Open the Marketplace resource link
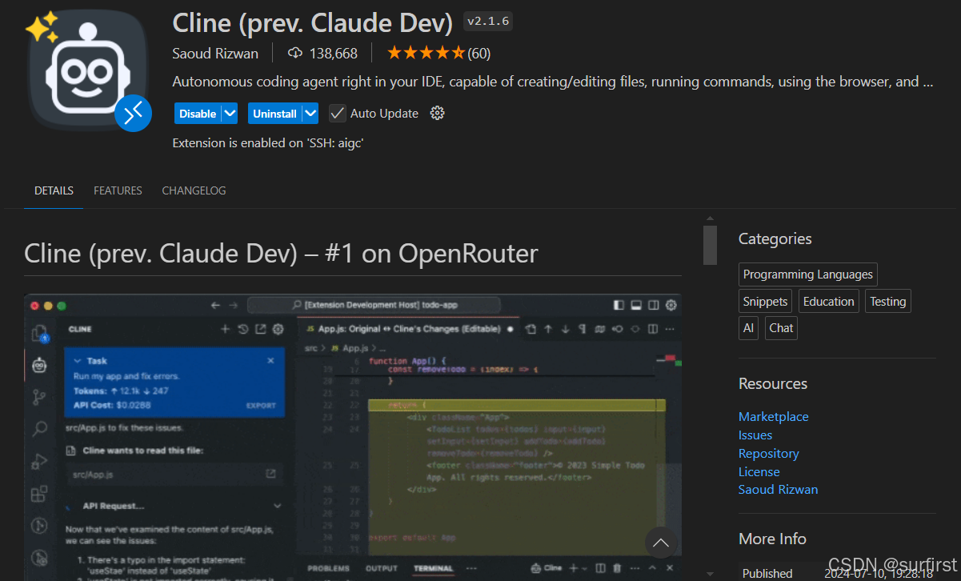 click(x=773, y=416)
